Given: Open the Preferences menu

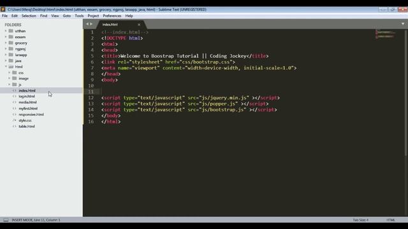Looking at the screenshot, I should tap(112, 16).
